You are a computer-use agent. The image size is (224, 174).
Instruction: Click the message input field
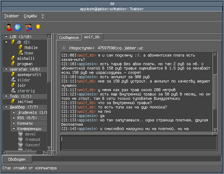pos(138,143)
